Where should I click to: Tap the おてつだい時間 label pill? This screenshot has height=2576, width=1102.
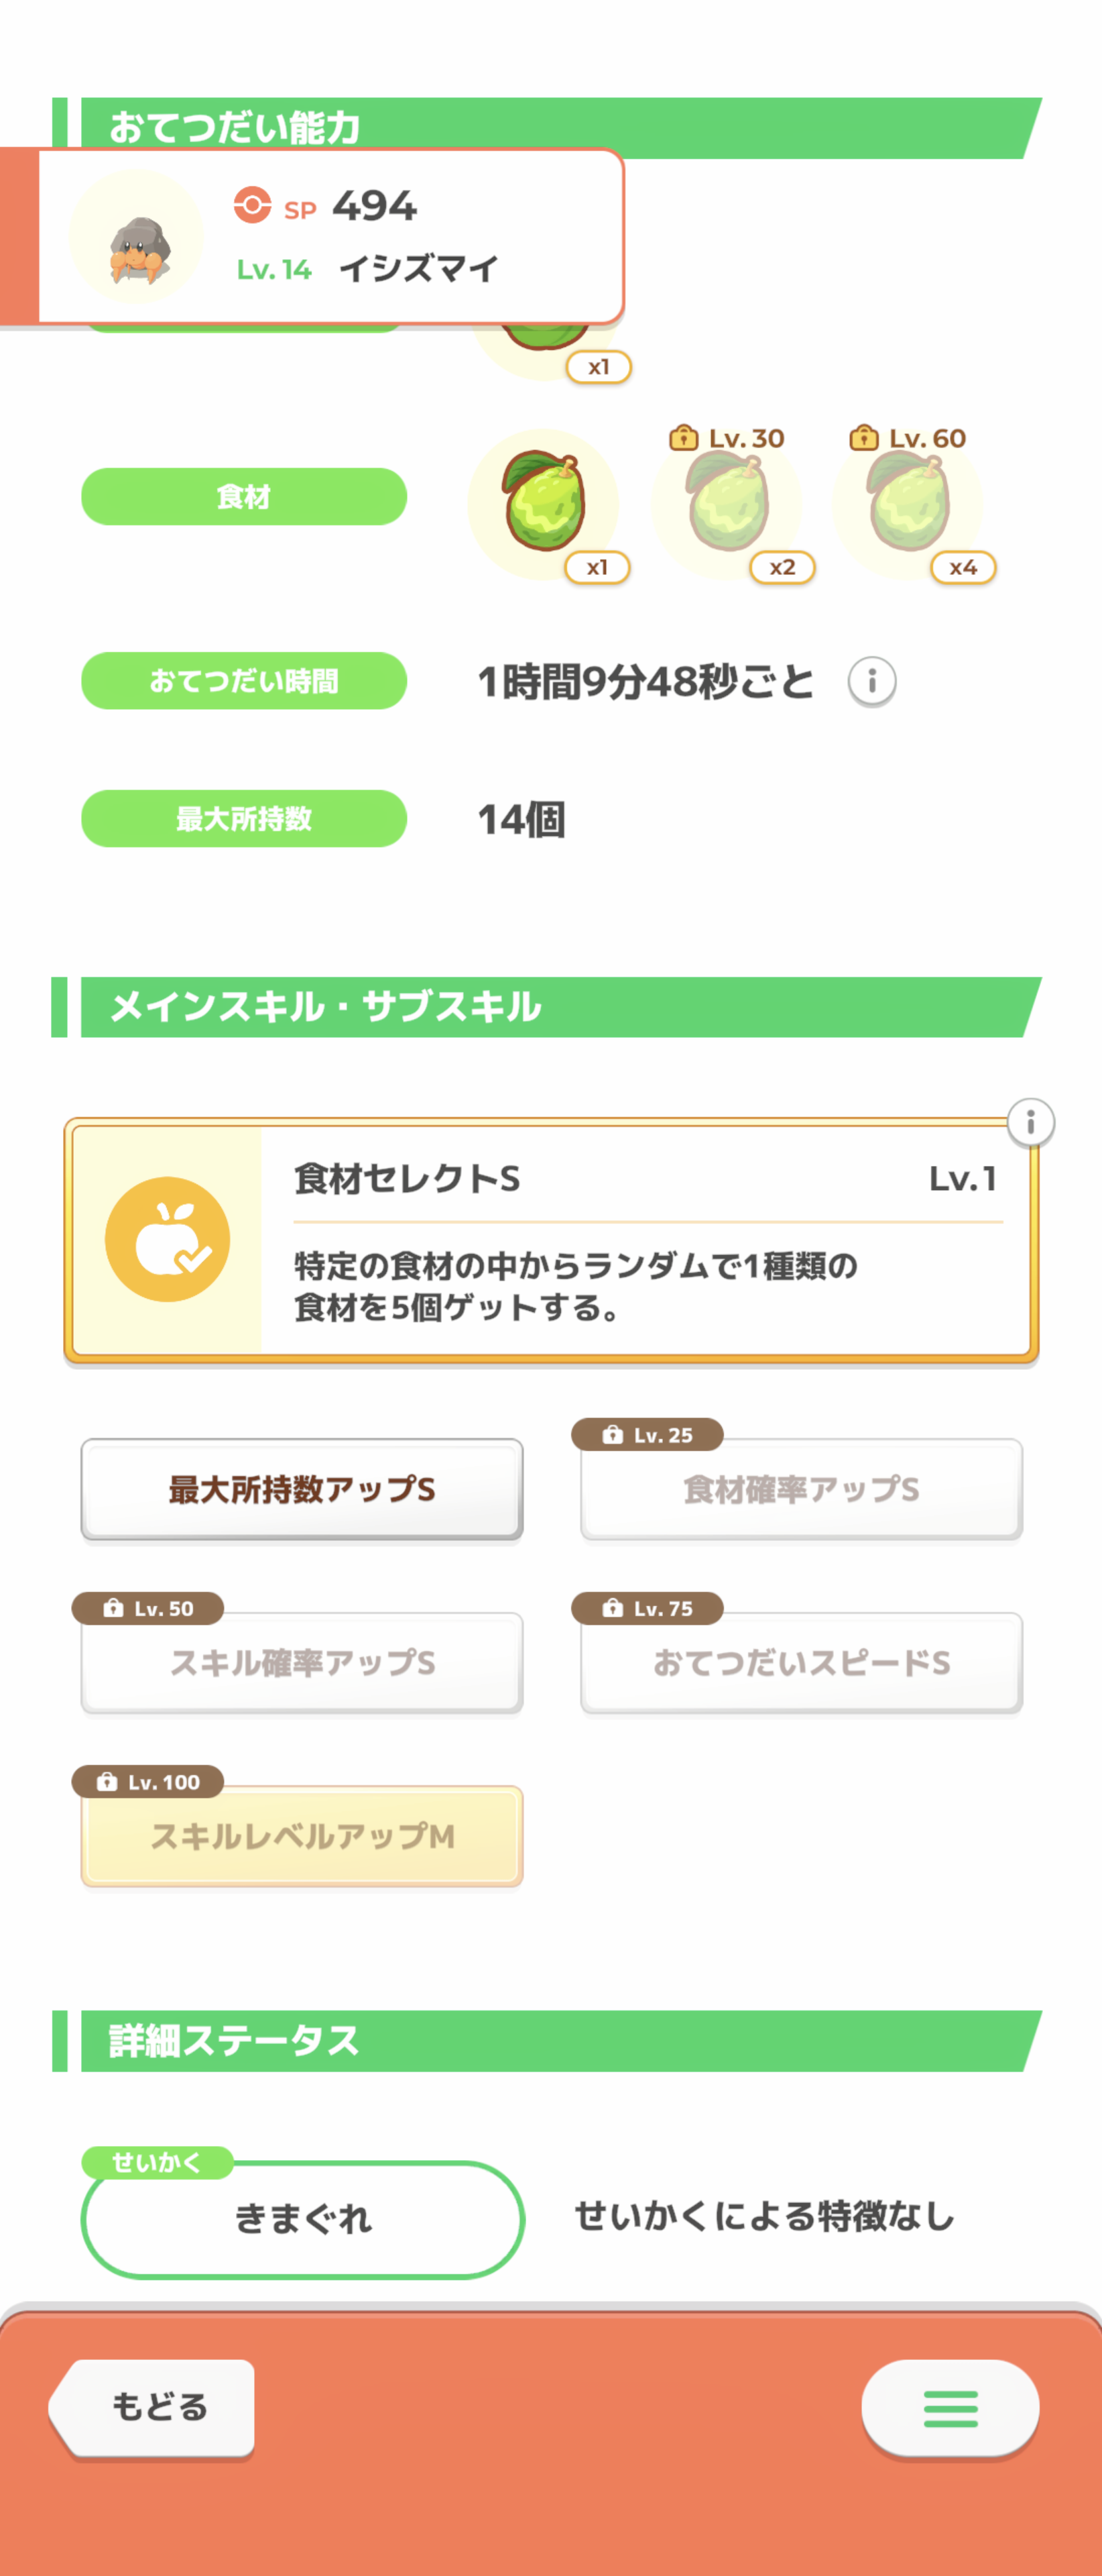tap(244, 681)
